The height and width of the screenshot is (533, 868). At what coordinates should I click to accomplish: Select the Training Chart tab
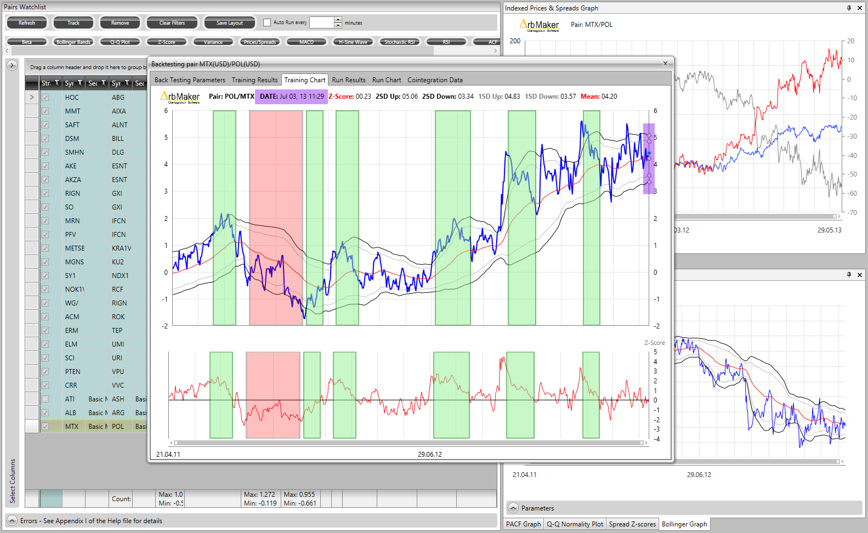(x=305, y=80)
